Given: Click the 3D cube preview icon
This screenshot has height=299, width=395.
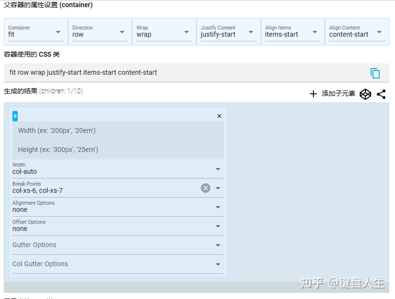Looking at the screenshot, I should click(365, 94).
